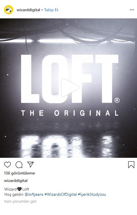Click the large LOFT logo letter L
The image size is (137, 215).
pos(30,79)
